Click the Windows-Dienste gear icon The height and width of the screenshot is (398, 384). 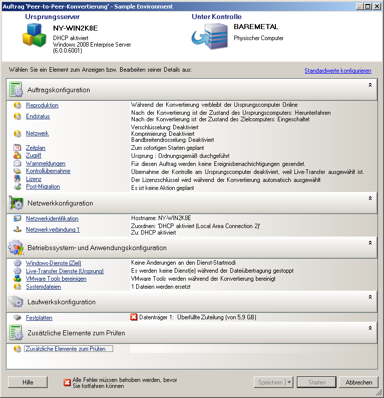[18, 263]
